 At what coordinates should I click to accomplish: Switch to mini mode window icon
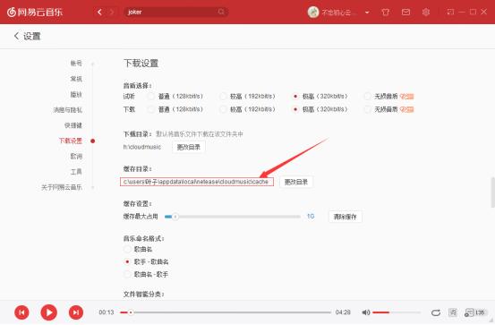450,12
